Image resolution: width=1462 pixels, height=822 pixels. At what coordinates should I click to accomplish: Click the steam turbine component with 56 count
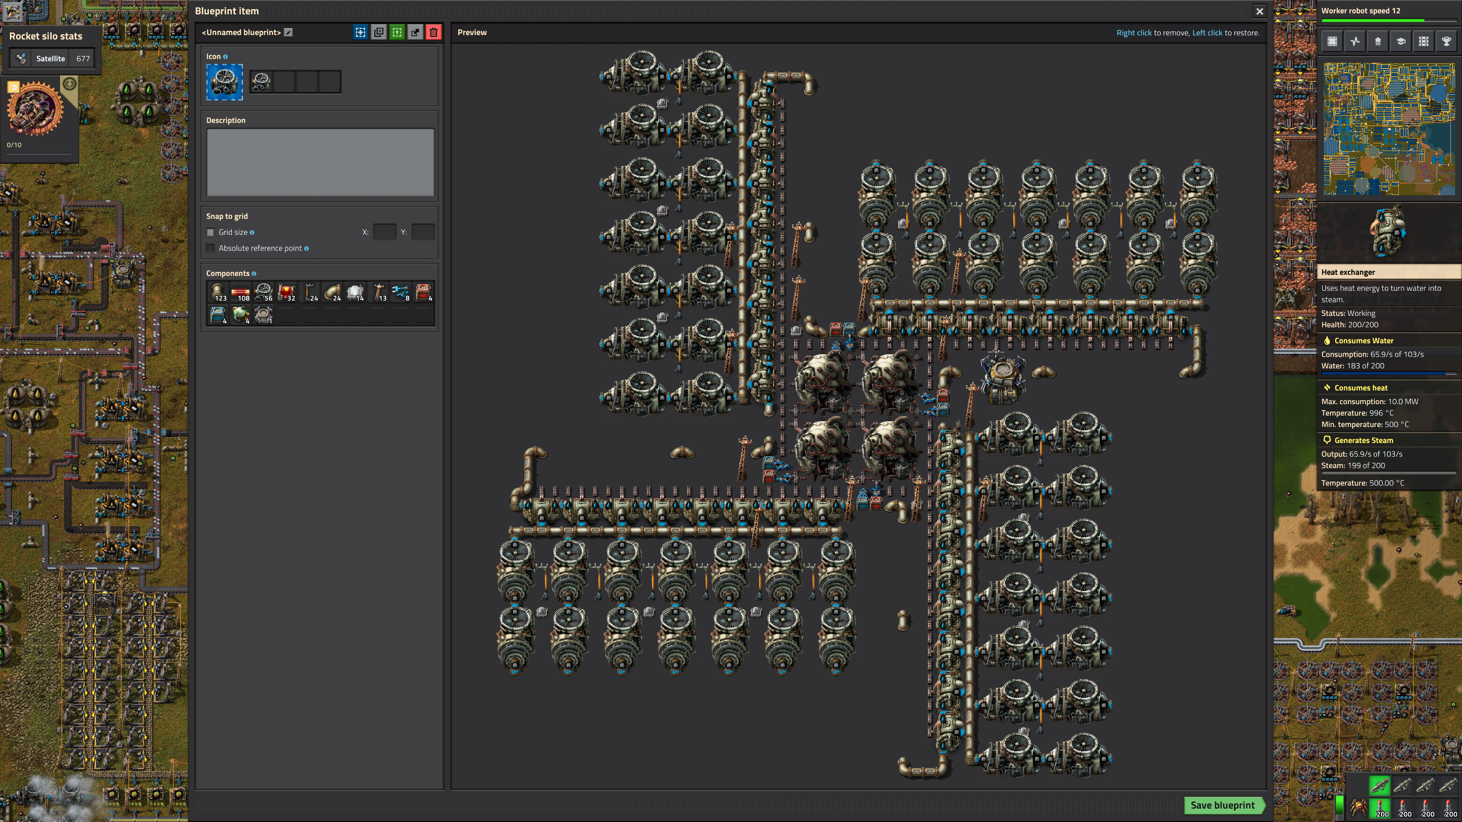[x=263, y=292]
